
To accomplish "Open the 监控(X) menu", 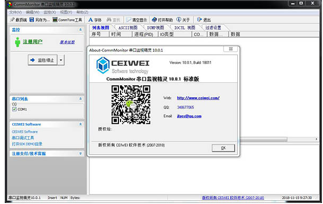I will [50, 12].
